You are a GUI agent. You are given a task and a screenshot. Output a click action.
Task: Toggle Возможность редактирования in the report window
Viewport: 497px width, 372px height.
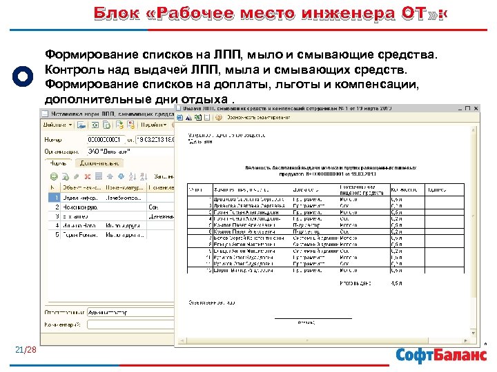[x=258, y=118]
